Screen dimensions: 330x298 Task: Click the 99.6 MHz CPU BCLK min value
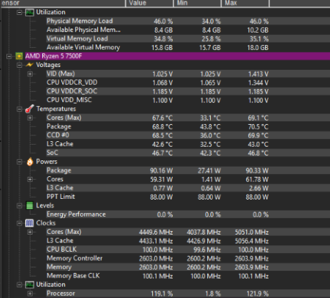click(207, 250)
